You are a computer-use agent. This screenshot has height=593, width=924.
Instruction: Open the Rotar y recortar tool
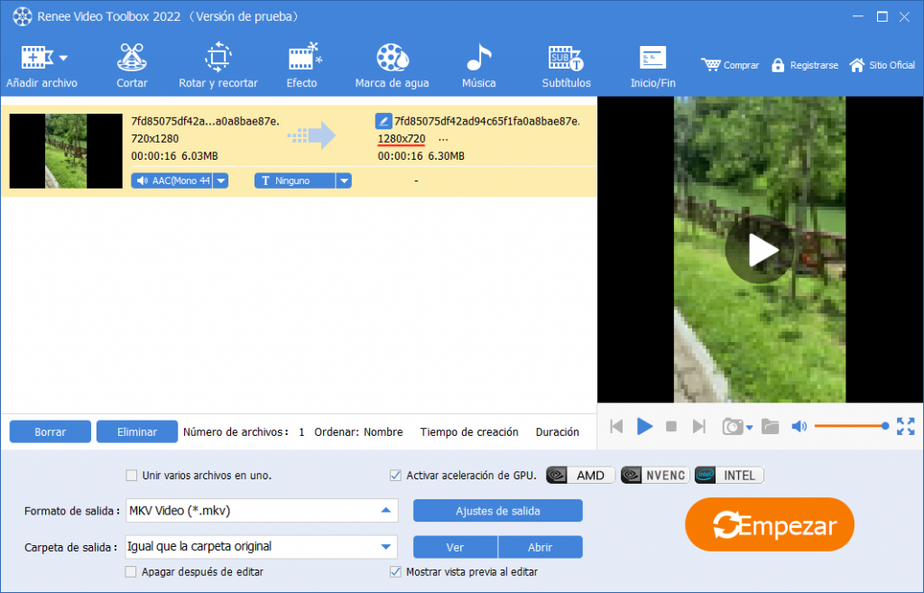pos(217,66)
